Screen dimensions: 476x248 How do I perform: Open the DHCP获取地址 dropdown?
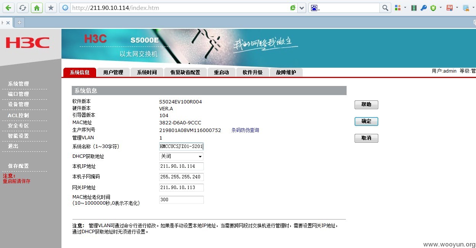tap(181, 156)
